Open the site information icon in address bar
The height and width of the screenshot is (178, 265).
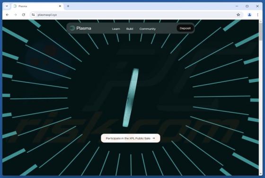(33, 15)
